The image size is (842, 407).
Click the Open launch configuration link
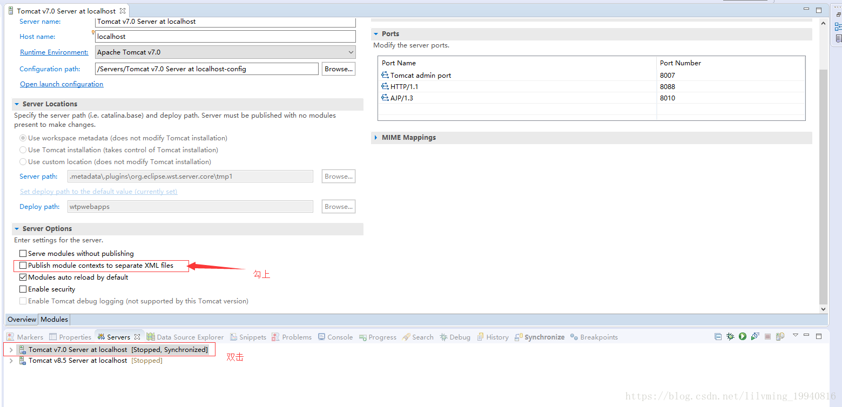coord(62,84)
